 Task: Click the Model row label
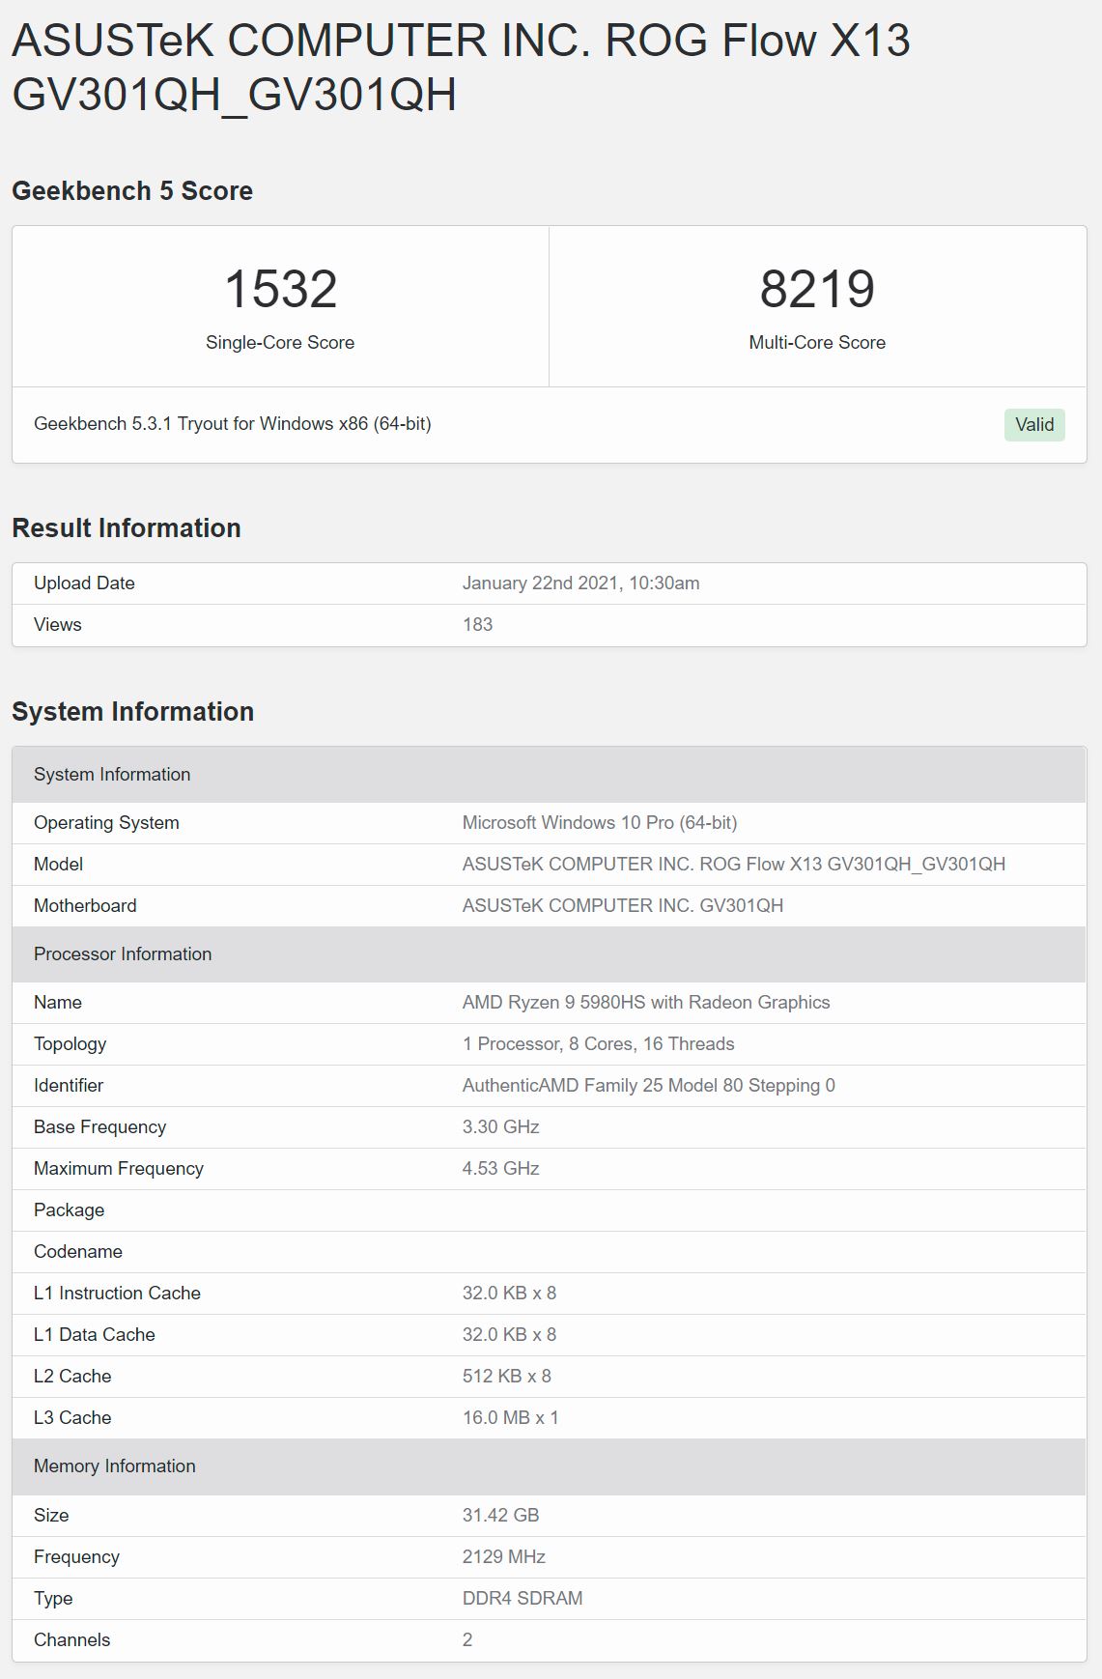click(x=59, y=865)
